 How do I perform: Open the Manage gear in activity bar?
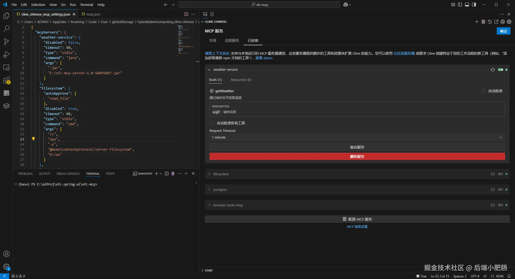click(x=6, y=267)
